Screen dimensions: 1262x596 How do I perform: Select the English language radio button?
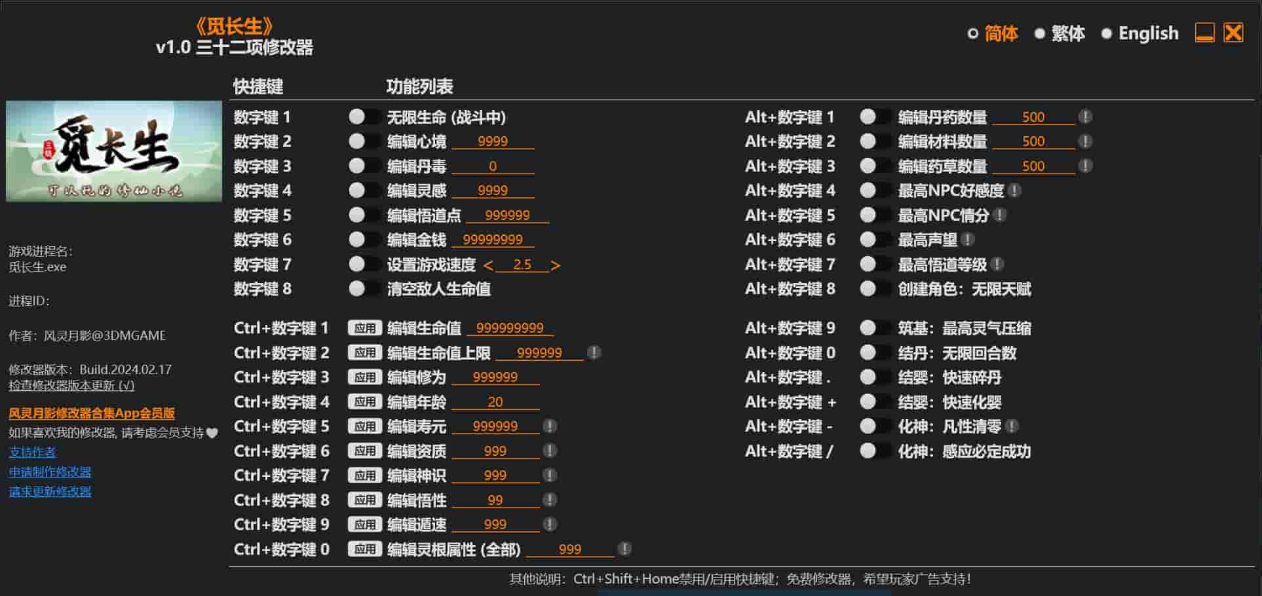click(x=1107, y=33)
